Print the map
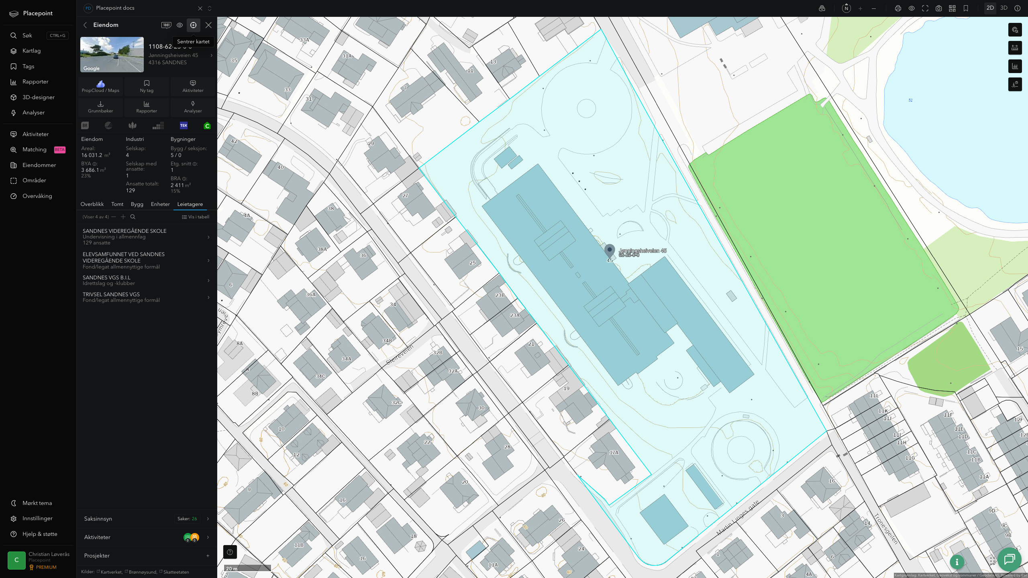The image size is (1028, 578). 898,8
